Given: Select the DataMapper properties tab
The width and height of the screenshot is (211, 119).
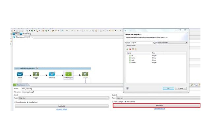Looking at the screenshot, I should point(21,85).
